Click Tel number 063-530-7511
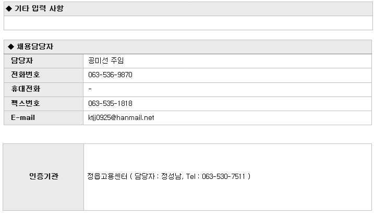The width and height of the screenshot is (374, 217). point(223,176)
